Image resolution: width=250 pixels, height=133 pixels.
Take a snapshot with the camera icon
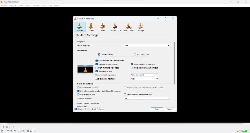click(7, 127)
